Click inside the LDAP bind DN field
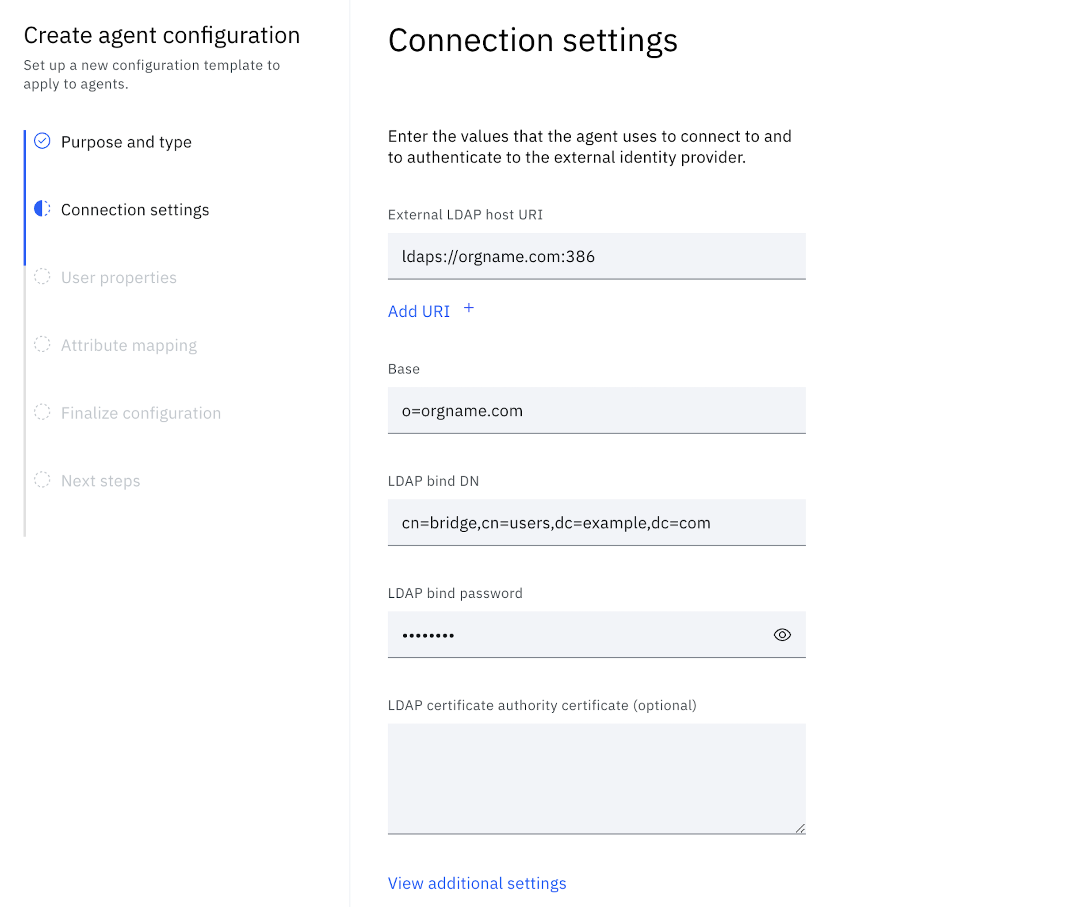1078x907 pixels. click(596, 523)
